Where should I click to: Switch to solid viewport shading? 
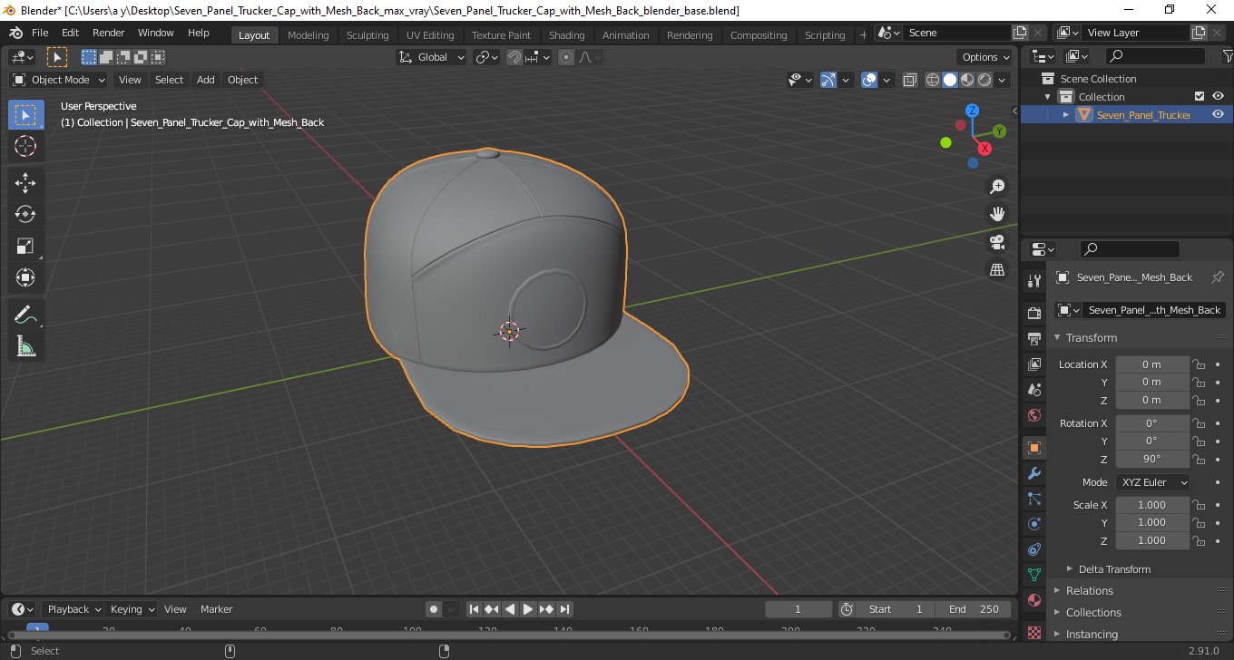tap(950, 80)
